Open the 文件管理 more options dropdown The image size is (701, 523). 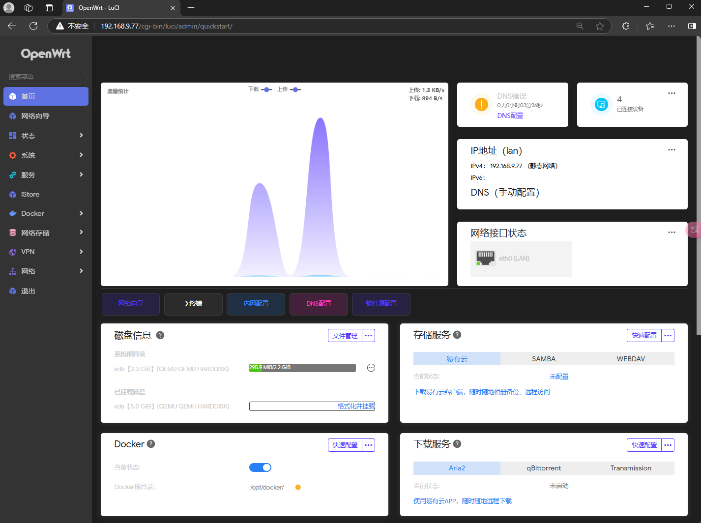point(369,336)
